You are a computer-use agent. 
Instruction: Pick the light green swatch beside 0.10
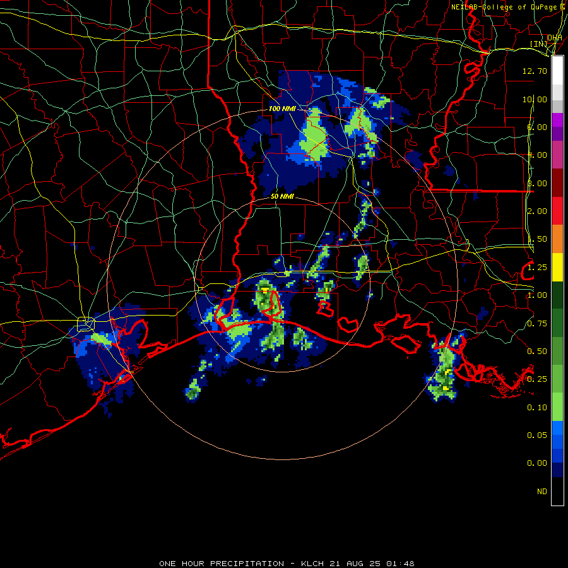(557, 407)
